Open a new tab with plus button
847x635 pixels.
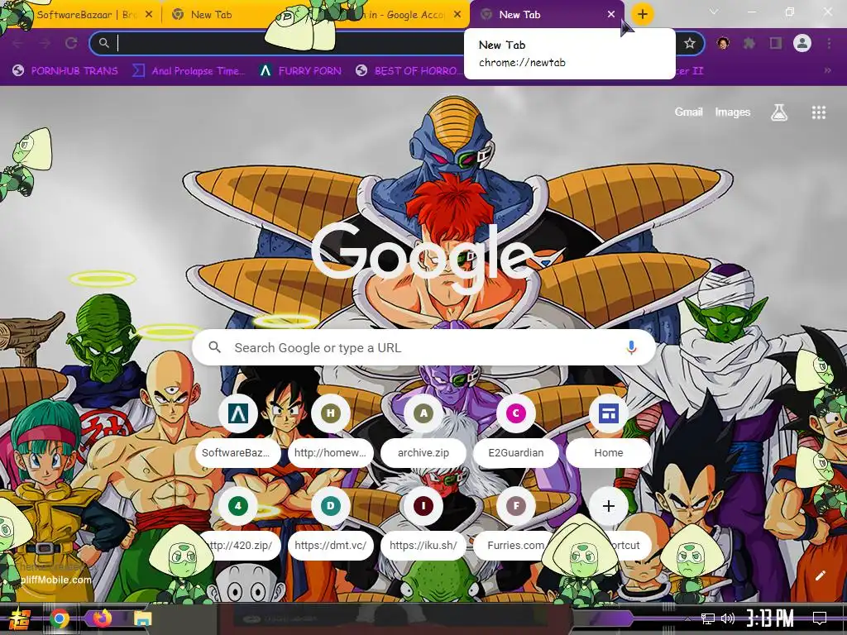pyautogui.click(x=642, y=15)
